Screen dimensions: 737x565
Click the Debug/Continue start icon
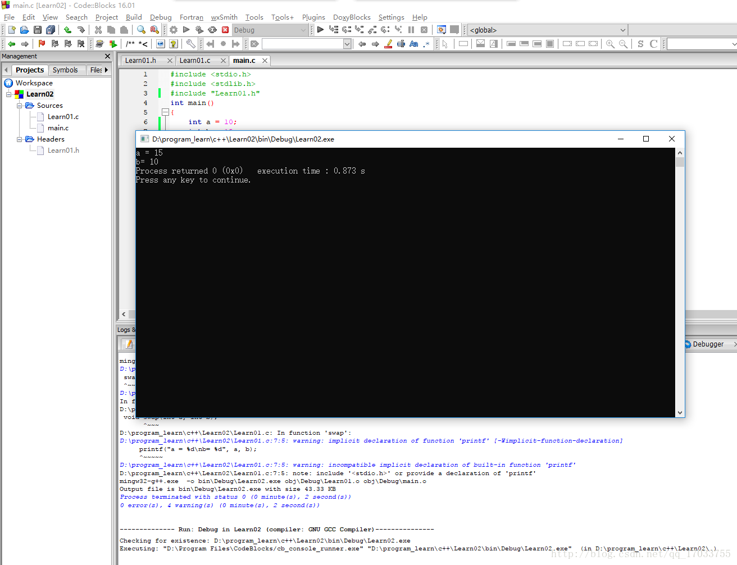(320, 30)
